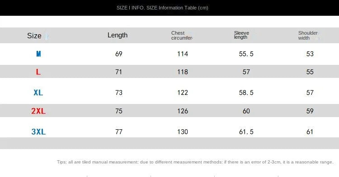Click the 71 length value for L
The image size is (339, 177).
119,72
